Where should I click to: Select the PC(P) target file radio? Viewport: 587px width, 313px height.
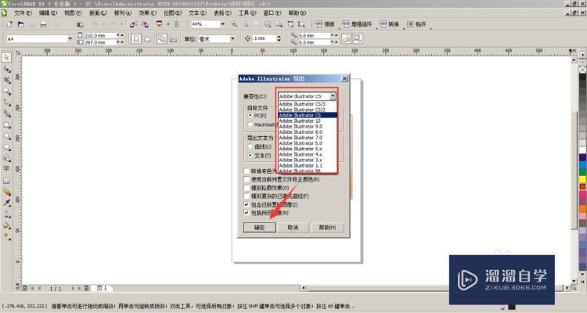pos(250,116)
